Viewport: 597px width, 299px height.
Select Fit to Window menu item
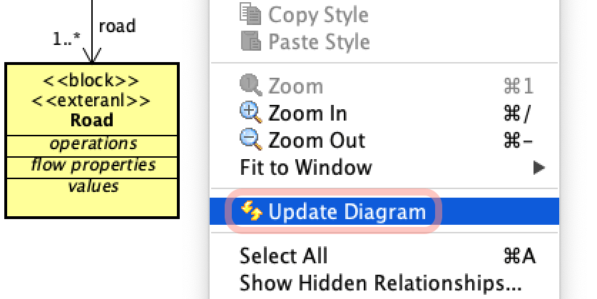(x=384, y=167)
